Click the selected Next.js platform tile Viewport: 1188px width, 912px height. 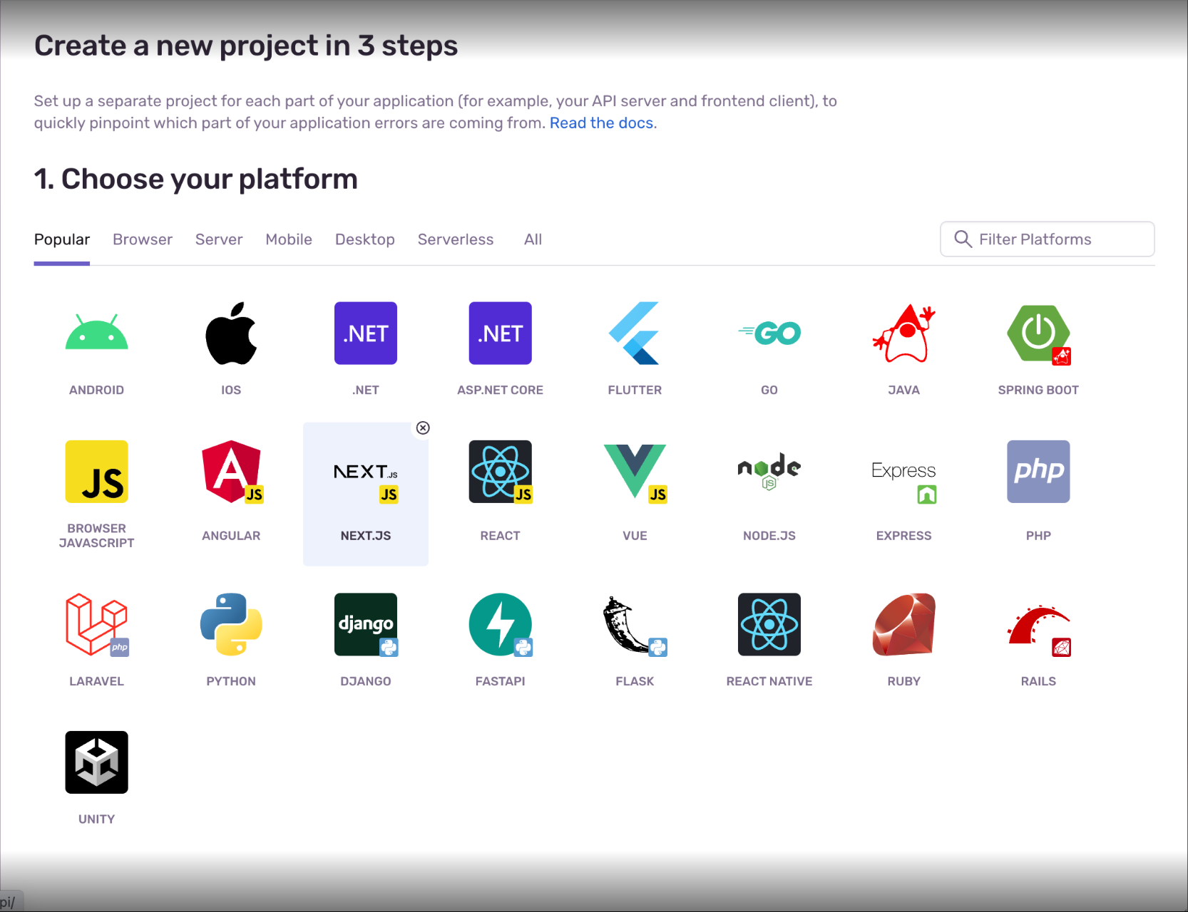[x=366, y=494]
